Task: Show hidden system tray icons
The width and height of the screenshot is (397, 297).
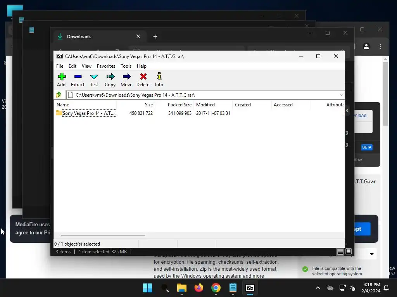Action: coord(318,288)
